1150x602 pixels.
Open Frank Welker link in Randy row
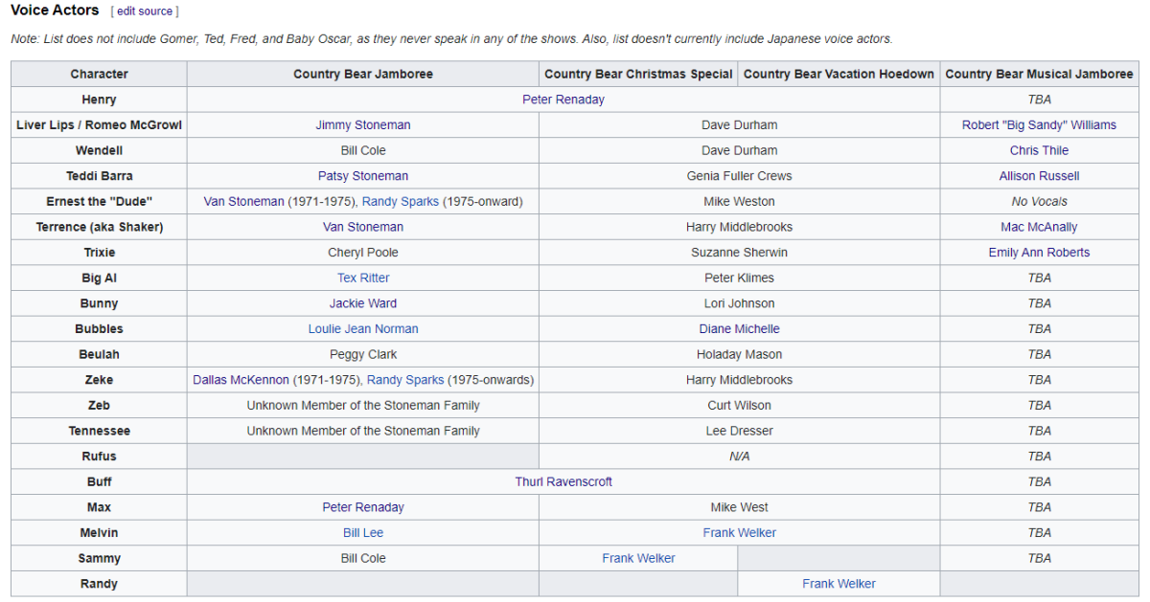pyautogui.click(x=839, y=584)
